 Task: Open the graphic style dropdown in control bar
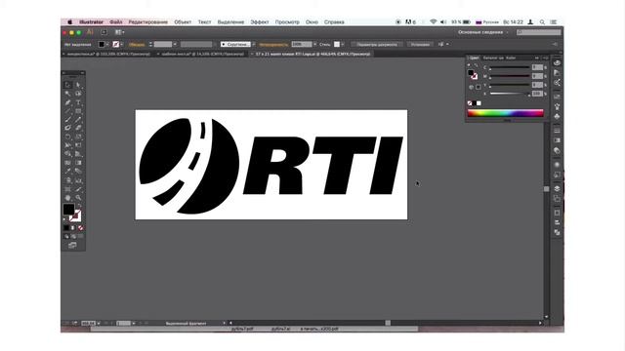point(343,44)
